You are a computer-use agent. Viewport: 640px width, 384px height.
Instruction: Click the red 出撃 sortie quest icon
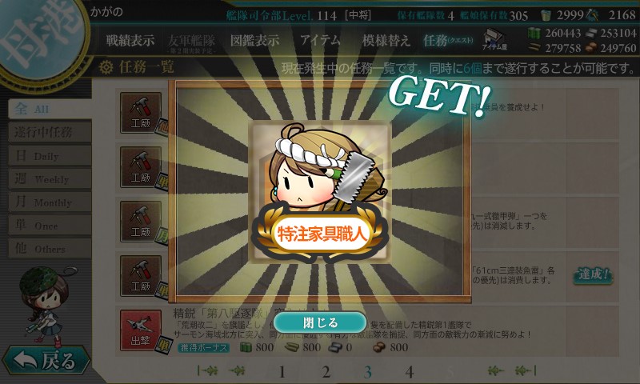pos(141,330)
